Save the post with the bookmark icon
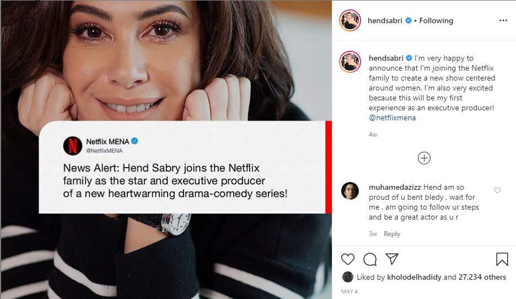 (502, 259)
